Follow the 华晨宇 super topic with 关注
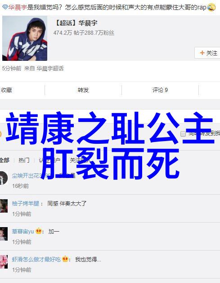 pos(207,53)
